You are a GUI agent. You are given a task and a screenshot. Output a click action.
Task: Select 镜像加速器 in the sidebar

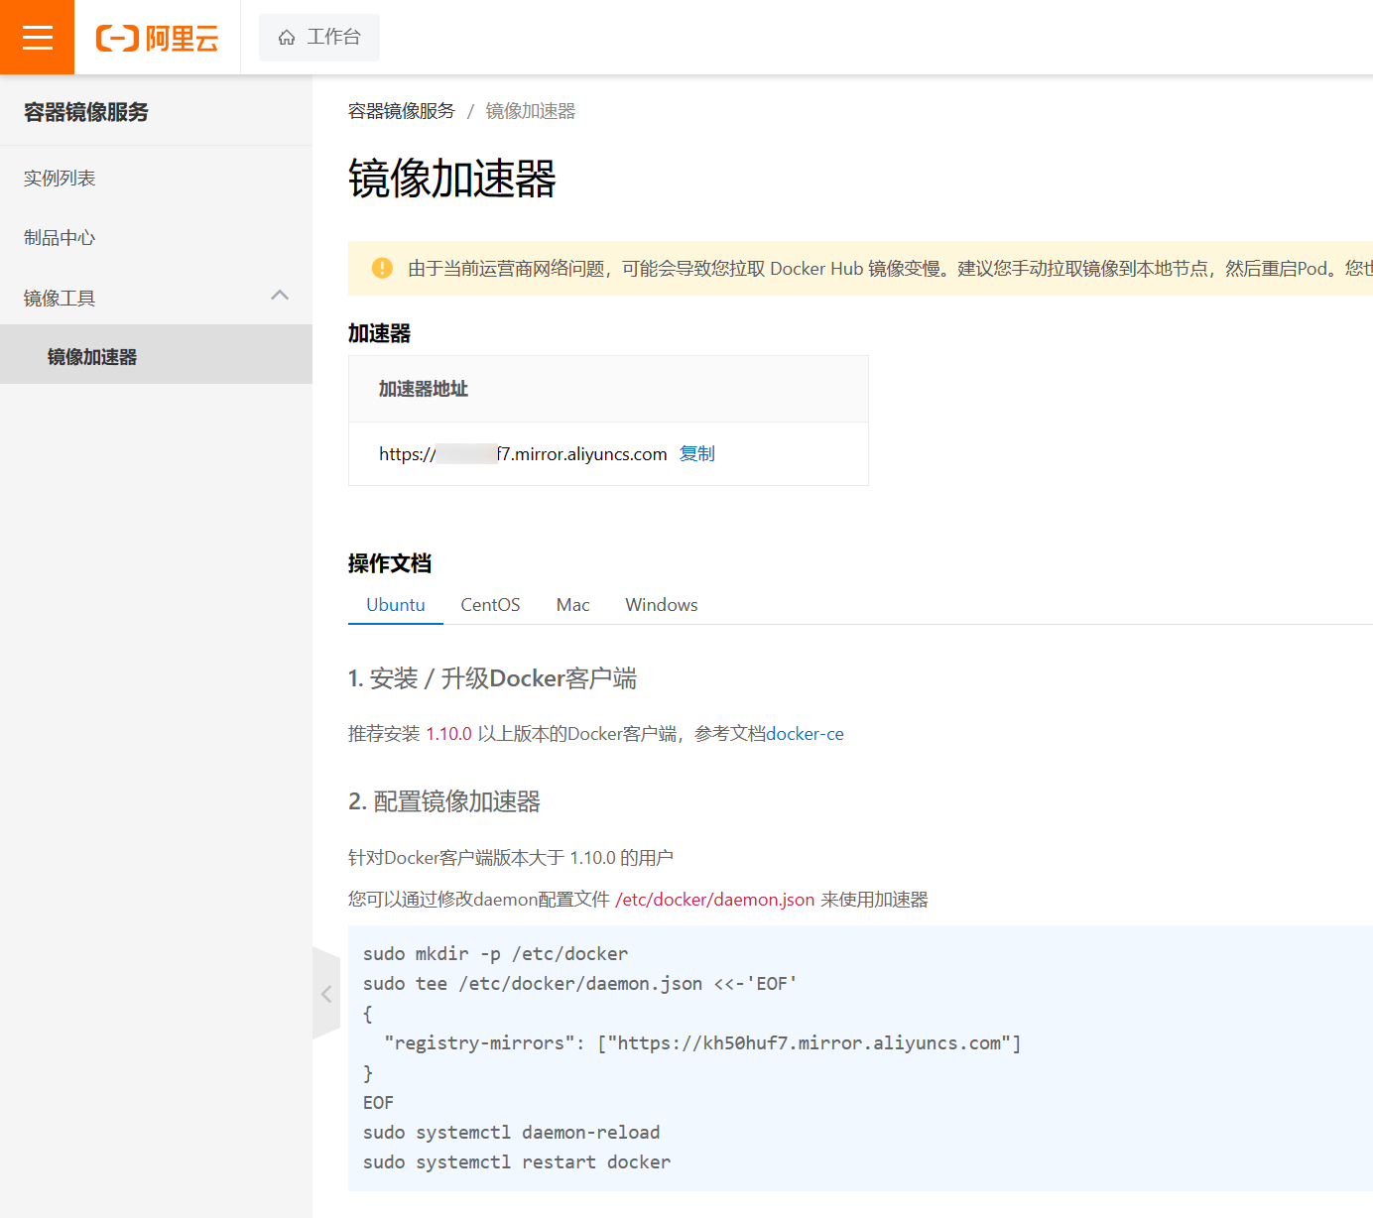(x=156, y=355)
